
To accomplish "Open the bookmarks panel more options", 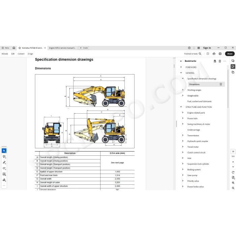I will pos(225,61).
